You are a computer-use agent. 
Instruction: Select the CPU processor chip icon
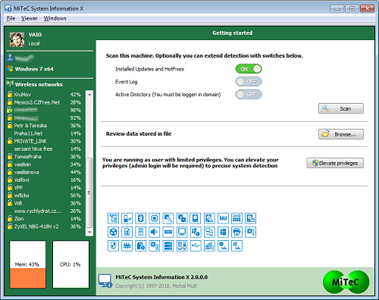[155, 218]
